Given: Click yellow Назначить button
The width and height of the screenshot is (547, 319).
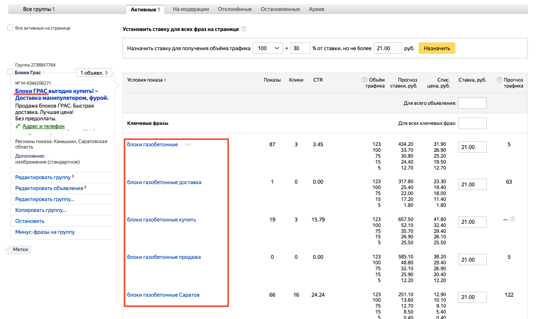Looking at the screenshot, I should tap(437, 48).
